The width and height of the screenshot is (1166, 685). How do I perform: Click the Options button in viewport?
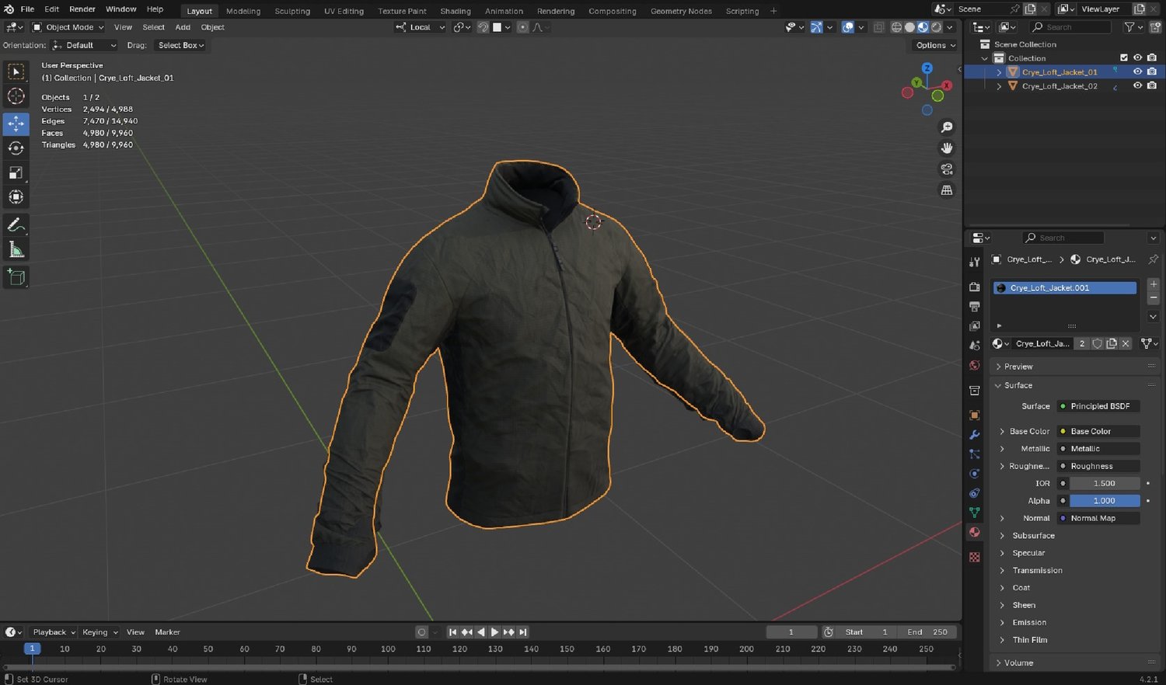point(935,45)
